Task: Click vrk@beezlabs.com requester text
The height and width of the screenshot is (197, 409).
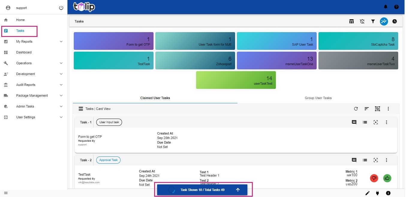Action: coord(89,182)
